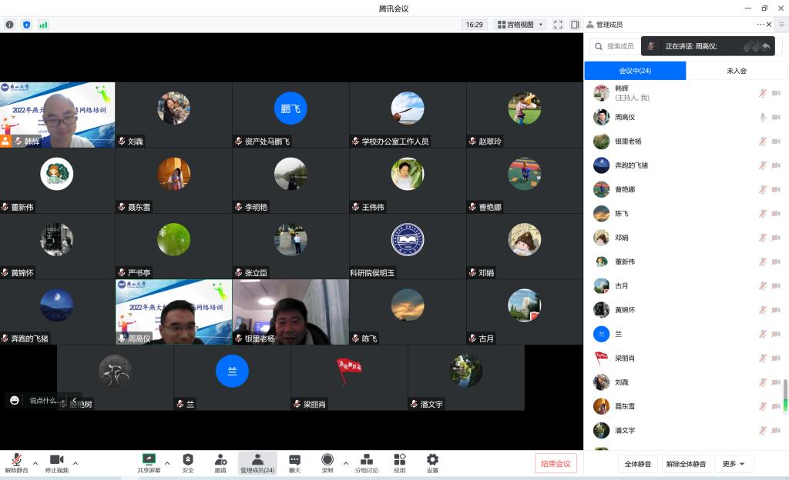Viewport: 789px width, 480px height.
Task: Open meeting 设置 settings gear
Action: pos(432,462)
